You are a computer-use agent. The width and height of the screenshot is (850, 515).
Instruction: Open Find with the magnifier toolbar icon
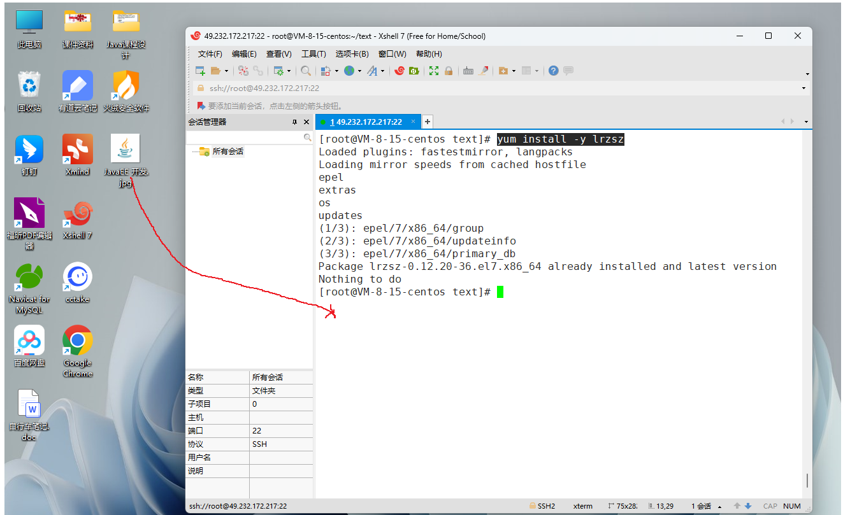[306, 71]
